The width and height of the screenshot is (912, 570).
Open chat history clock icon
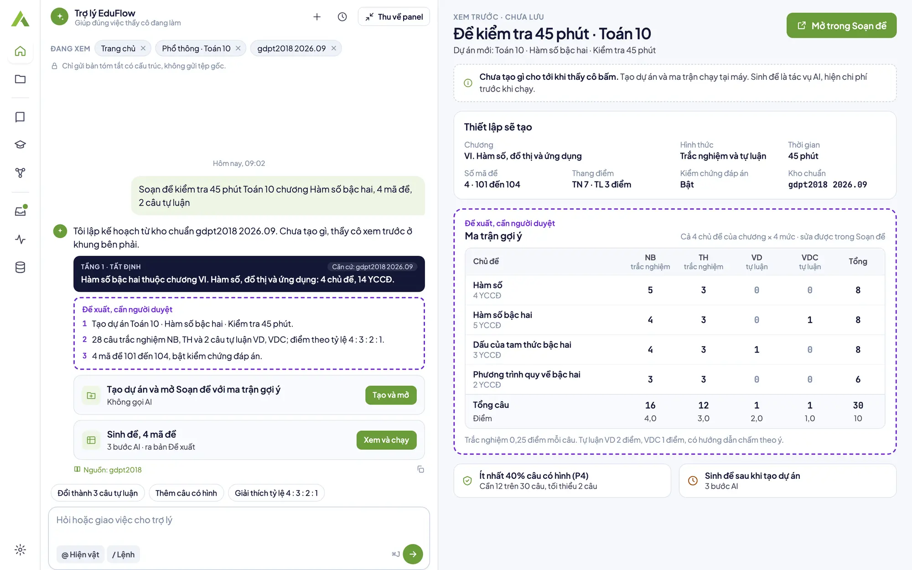(342, 17)
